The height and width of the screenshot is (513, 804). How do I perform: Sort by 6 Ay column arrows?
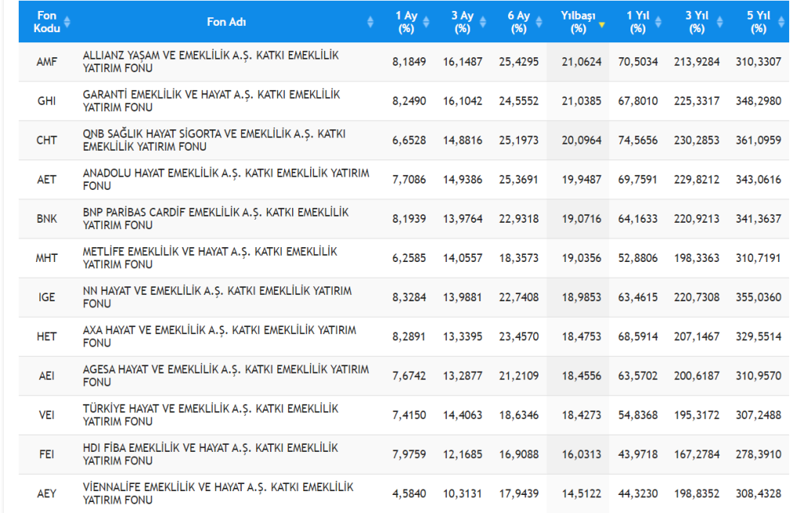click(x=539, y=23)
